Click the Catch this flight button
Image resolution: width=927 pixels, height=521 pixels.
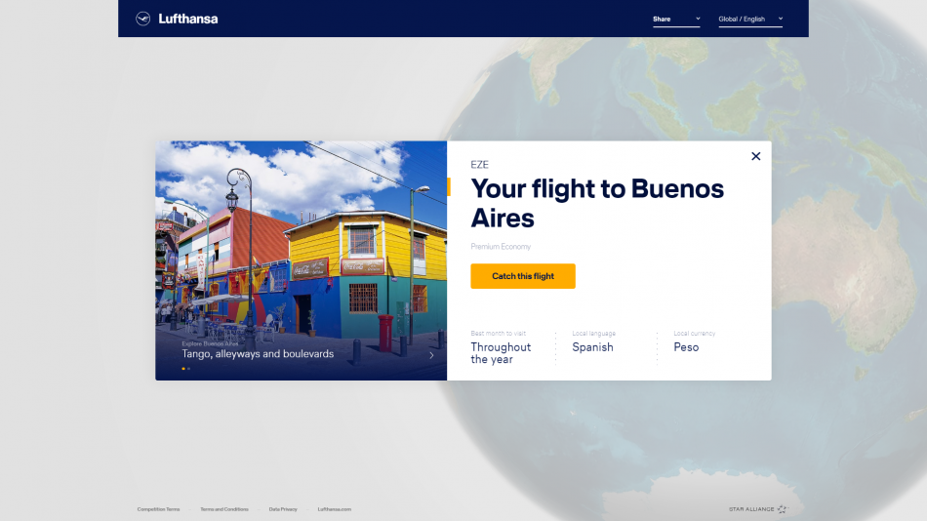click(x=523, y=276)
